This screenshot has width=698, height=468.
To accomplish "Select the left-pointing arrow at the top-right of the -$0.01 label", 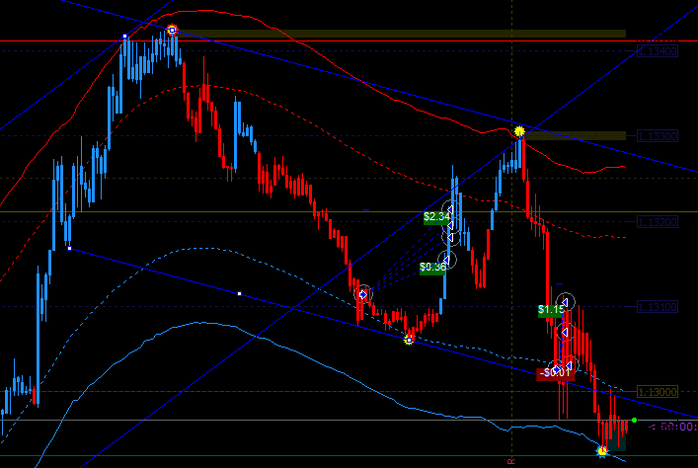I will 569,365.
